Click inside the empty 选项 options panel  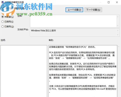[24, 71]
